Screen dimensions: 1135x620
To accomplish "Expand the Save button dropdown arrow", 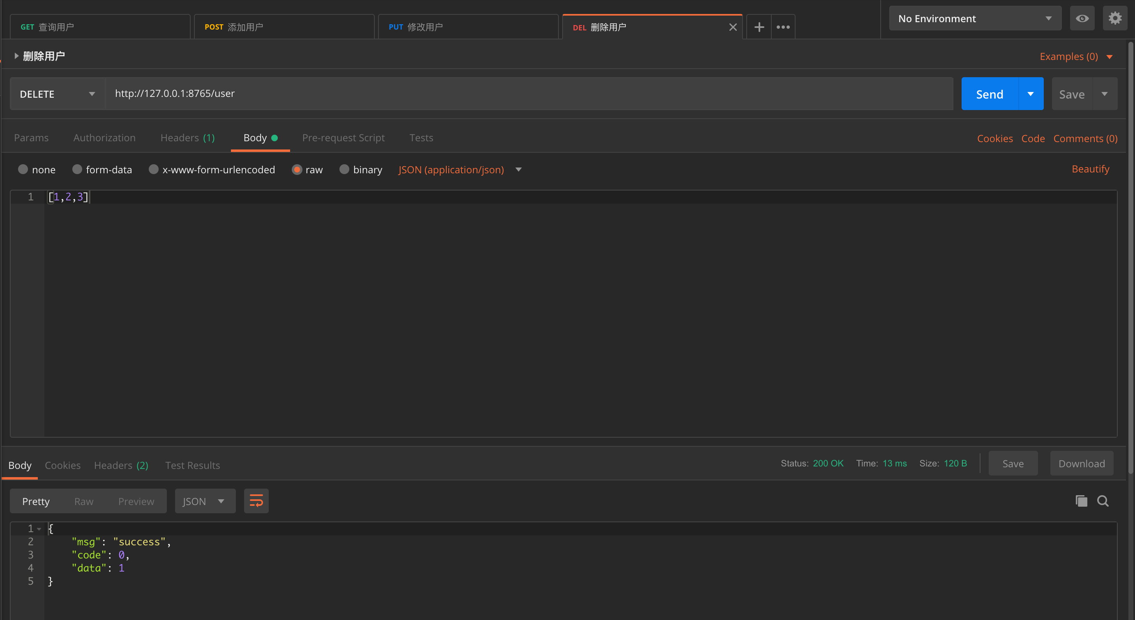I will 1105,93.
